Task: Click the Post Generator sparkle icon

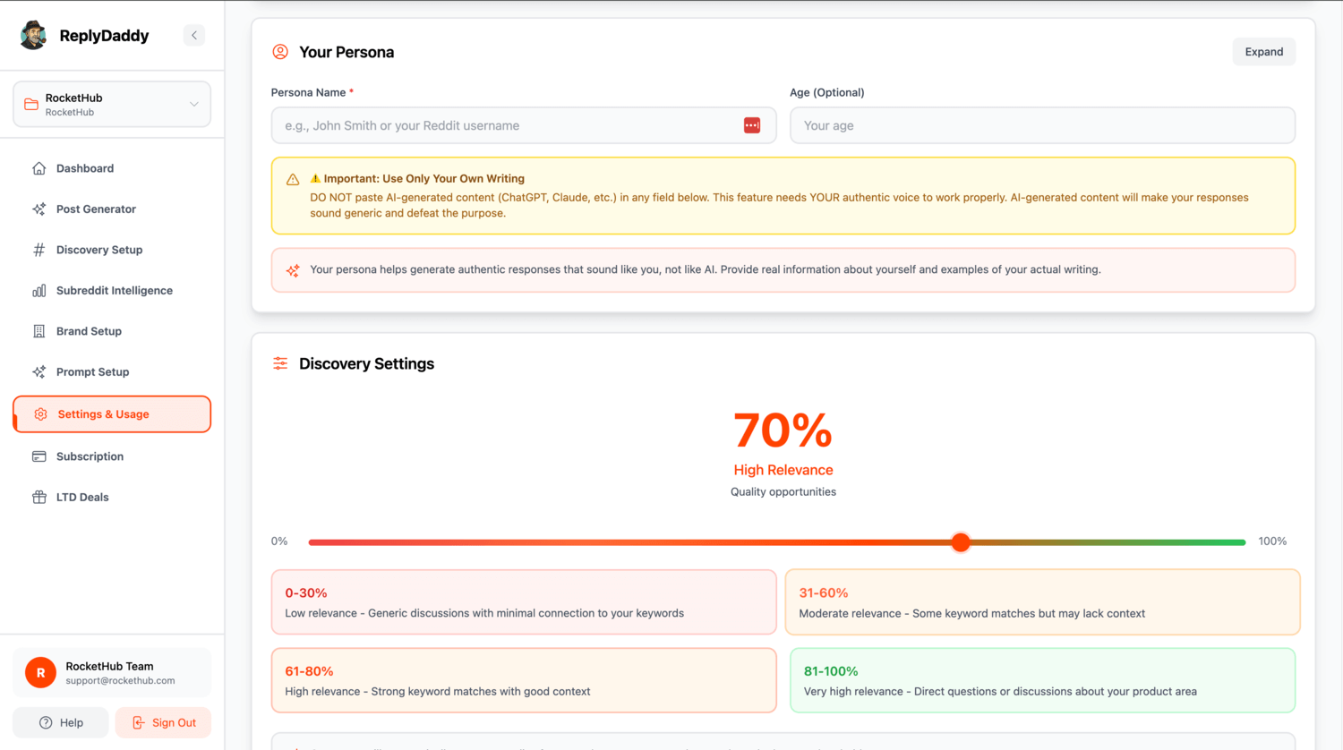Action: coord(39,209)
